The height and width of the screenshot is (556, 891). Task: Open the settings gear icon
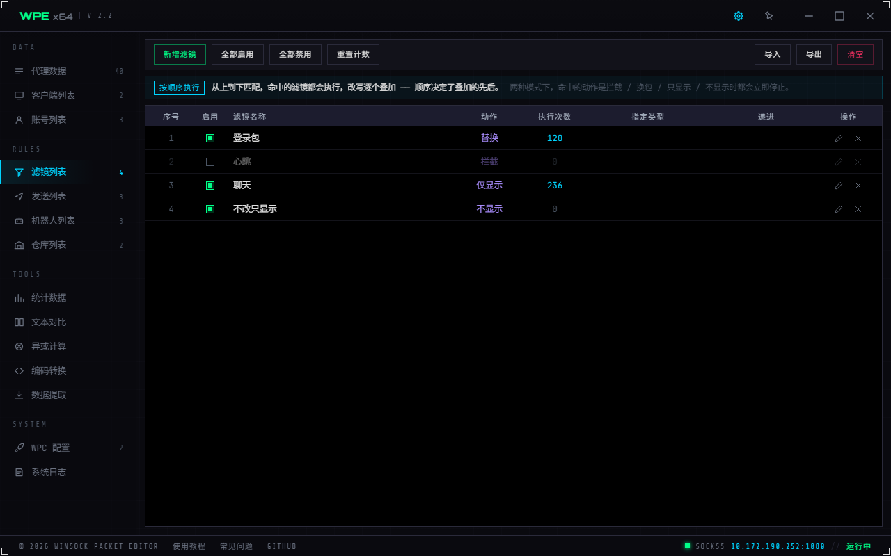[x=739, y=16]
